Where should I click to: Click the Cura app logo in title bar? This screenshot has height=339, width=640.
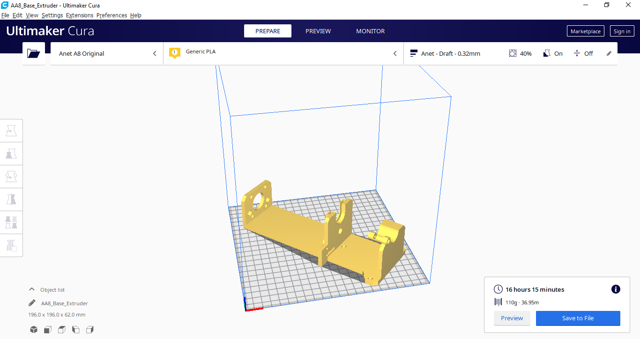[5, 5]
